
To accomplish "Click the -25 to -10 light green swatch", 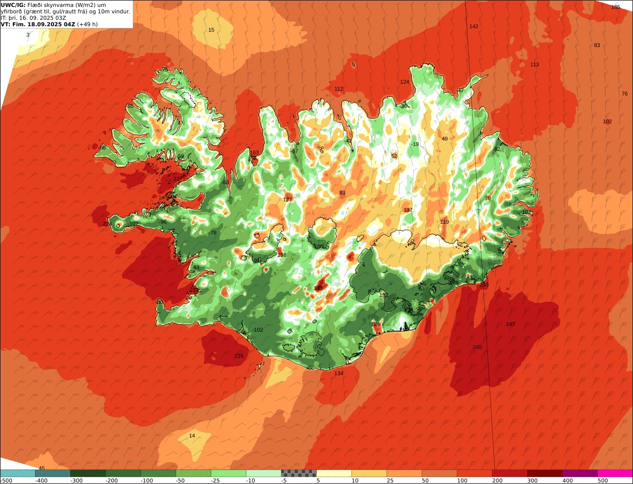I will tap(228, 473).
